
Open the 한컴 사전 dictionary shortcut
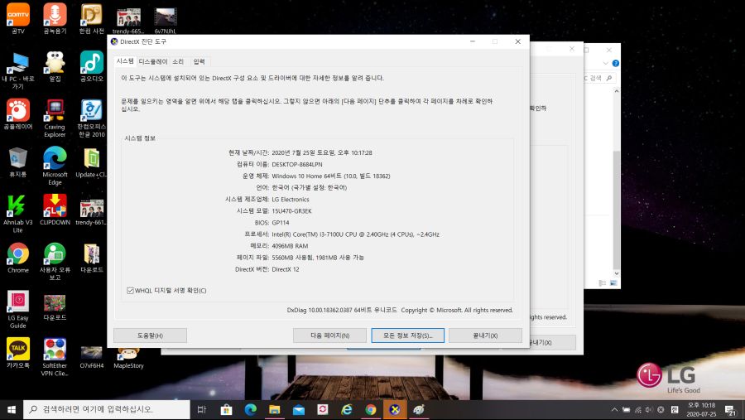coord(91,18)
